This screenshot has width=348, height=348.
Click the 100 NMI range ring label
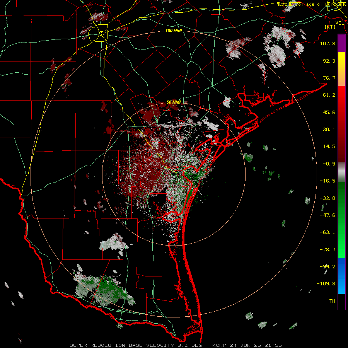click(174, 31)
